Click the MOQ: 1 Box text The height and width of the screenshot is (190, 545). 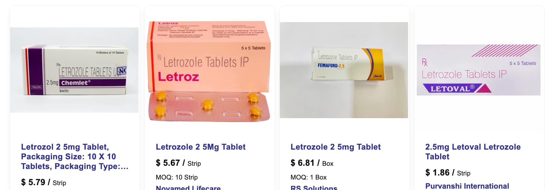pyautogui.click(x=308, y=177)
